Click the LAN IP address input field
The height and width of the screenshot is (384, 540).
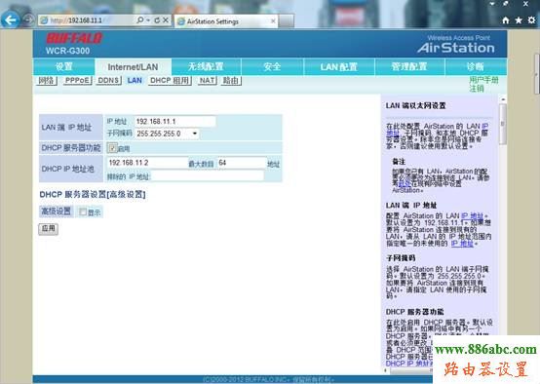click(175, 121)
